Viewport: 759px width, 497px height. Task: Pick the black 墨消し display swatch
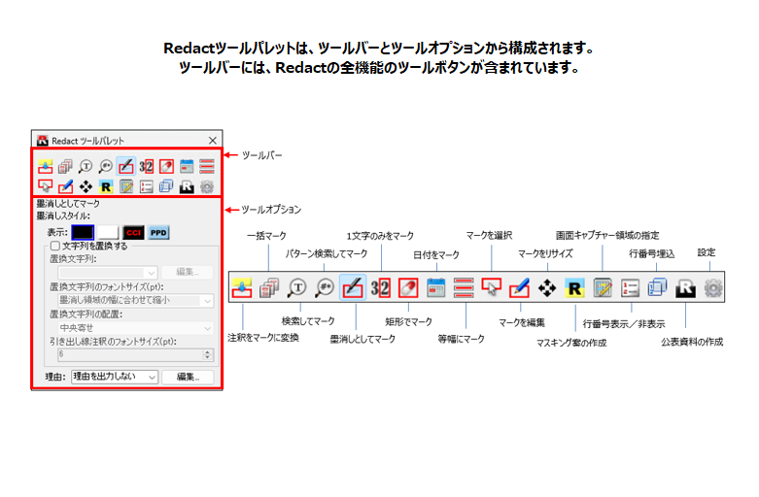[x=83, y=233]
